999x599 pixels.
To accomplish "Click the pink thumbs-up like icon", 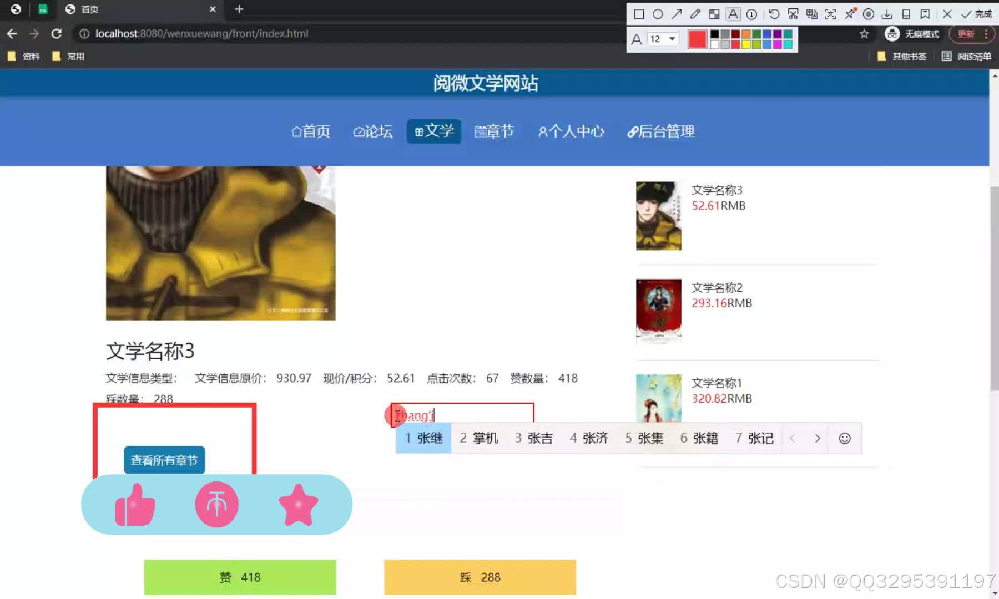I will click(x=135, y=505).
